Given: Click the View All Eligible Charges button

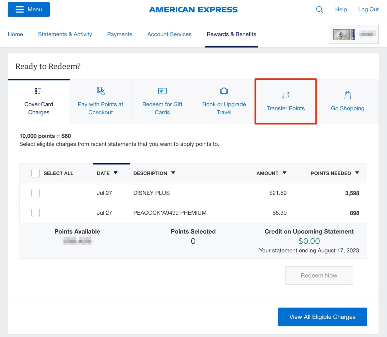Looking at the screenshot, I should (322, 317).
